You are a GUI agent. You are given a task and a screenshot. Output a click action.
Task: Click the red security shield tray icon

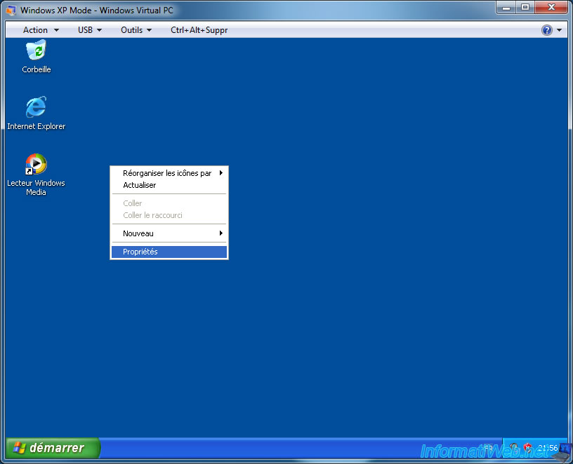click(x=527, y=448)
